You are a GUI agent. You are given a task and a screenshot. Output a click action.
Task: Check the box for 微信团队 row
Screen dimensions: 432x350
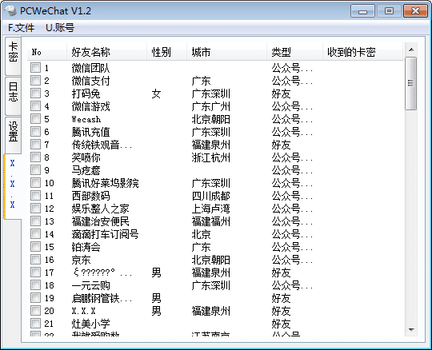pos(35,67)
